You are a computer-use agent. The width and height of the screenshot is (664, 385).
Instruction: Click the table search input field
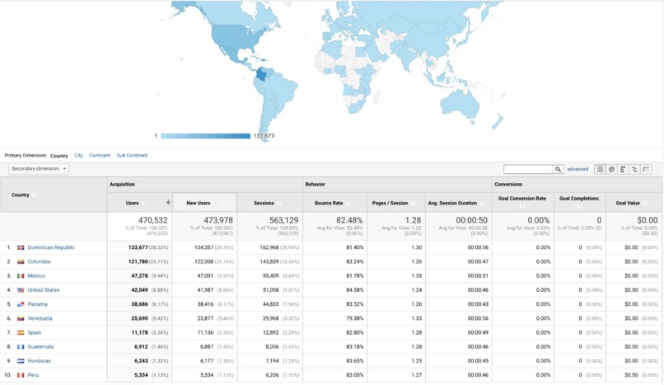click(x=528, y=169)
